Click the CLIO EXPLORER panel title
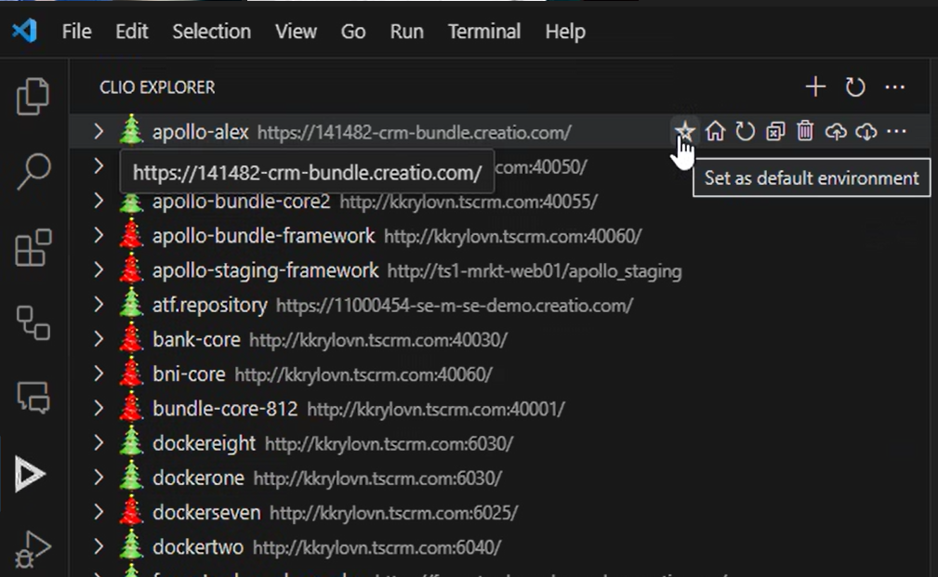Viewport: 938px width, 577px height. pyautogui.click(x=157, y=87)
